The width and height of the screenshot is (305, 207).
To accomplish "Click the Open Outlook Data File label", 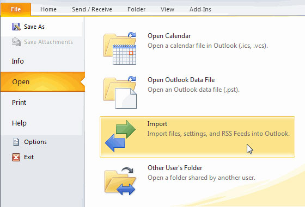I will tap(181, 80).
